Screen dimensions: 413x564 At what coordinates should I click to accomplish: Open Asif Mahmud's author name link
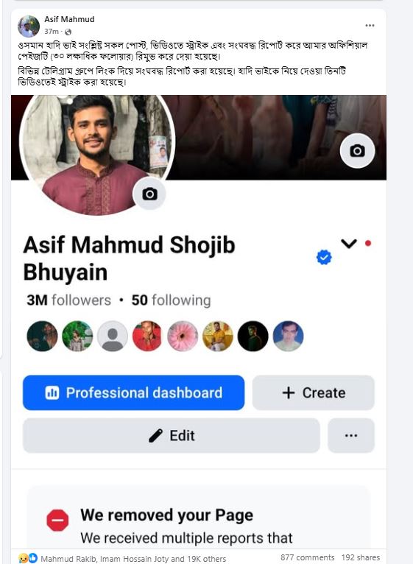[x=69, y=19]
